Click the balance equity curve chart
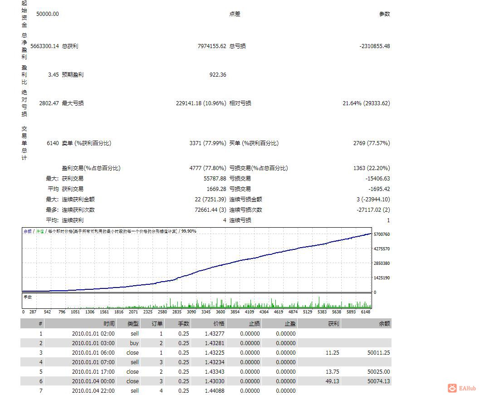The width and height of the screenshot is (480, 395). pyautogui.click(x=197, y=260)
